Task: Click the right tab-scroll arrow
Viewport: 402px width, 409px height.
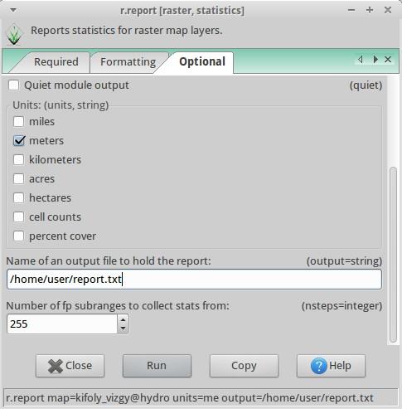Action: click(x=375, y=59)
